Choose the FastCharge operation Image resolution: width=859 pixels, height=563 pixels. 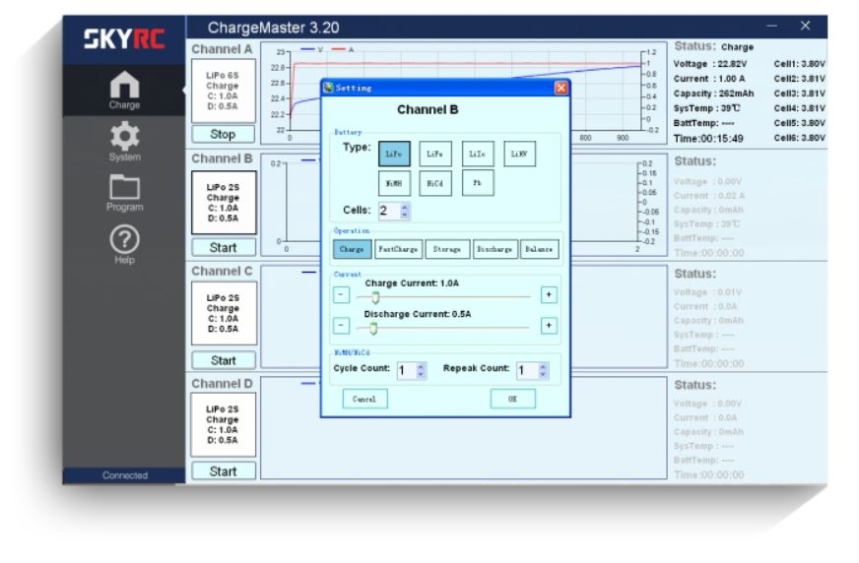(398, 249)
